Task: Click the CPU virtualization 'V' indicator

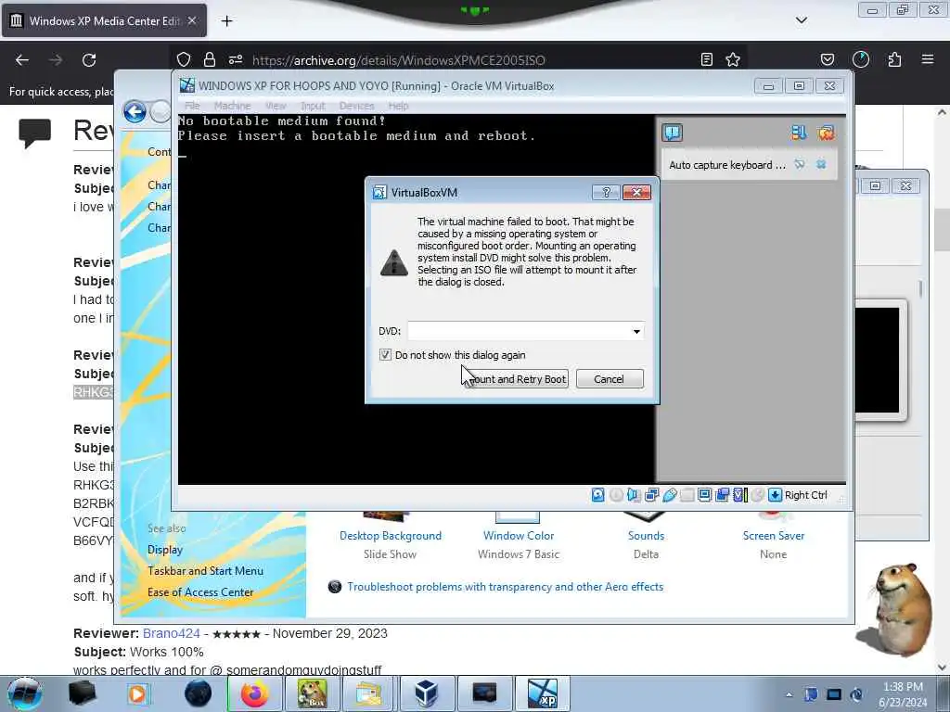Action: (x=739, y=495)
